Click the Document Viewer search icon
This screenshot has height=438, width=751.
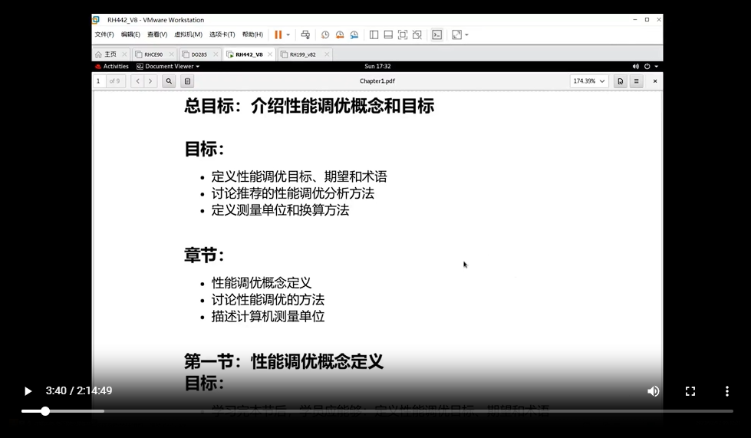tap(169, 81)
